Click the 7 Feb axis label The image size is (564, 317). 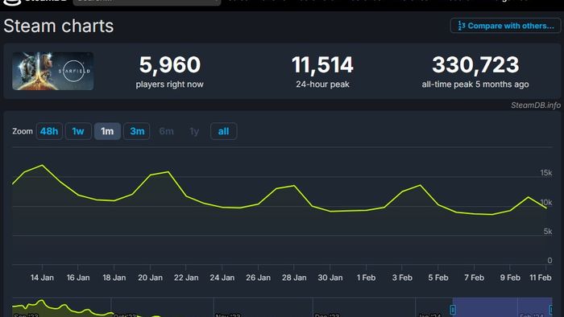click(x=474, y=278)
